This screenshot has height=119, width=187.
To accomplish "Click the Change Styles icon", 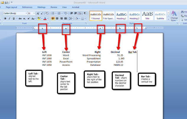I will click(x=174, y=16).
